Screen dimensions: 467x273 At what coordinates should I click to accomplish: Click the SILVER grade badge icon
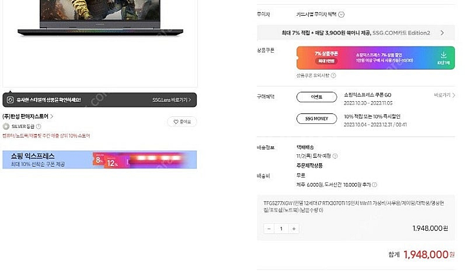[x=6, y=126]
